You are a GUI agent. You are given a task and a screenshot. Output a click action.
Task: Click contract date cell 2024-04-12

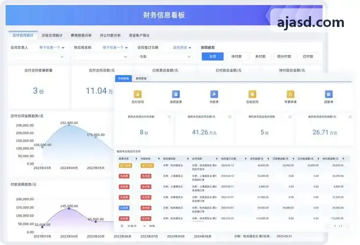pyautogui.click(x=227, y=176)
